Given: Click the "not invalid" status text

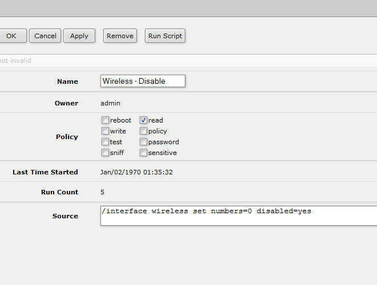Looking at the screenshot, I should coord(15,60).
